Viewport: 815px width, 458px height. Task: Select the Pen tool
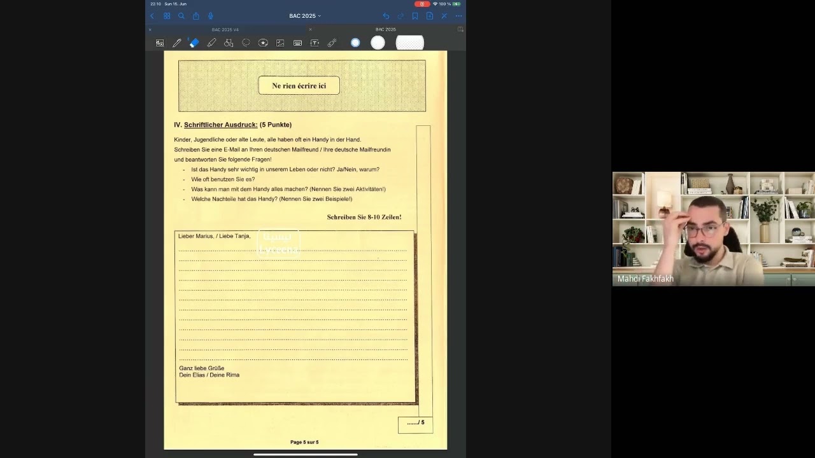pos(177,43)
